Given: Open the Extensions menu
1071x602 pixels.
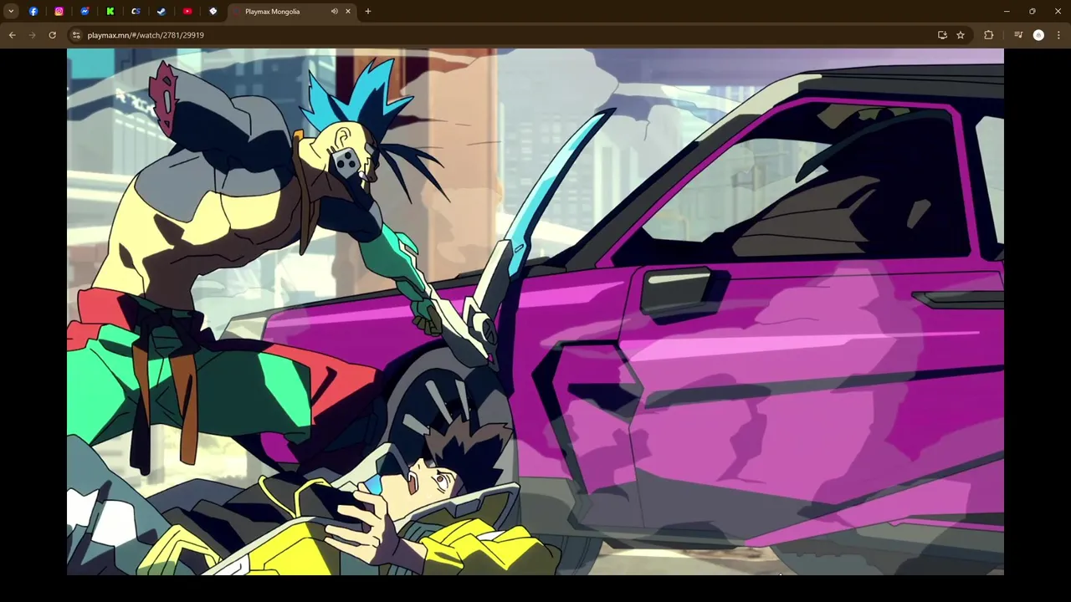Looking at the screenshot, I should (x=989, y=35).
